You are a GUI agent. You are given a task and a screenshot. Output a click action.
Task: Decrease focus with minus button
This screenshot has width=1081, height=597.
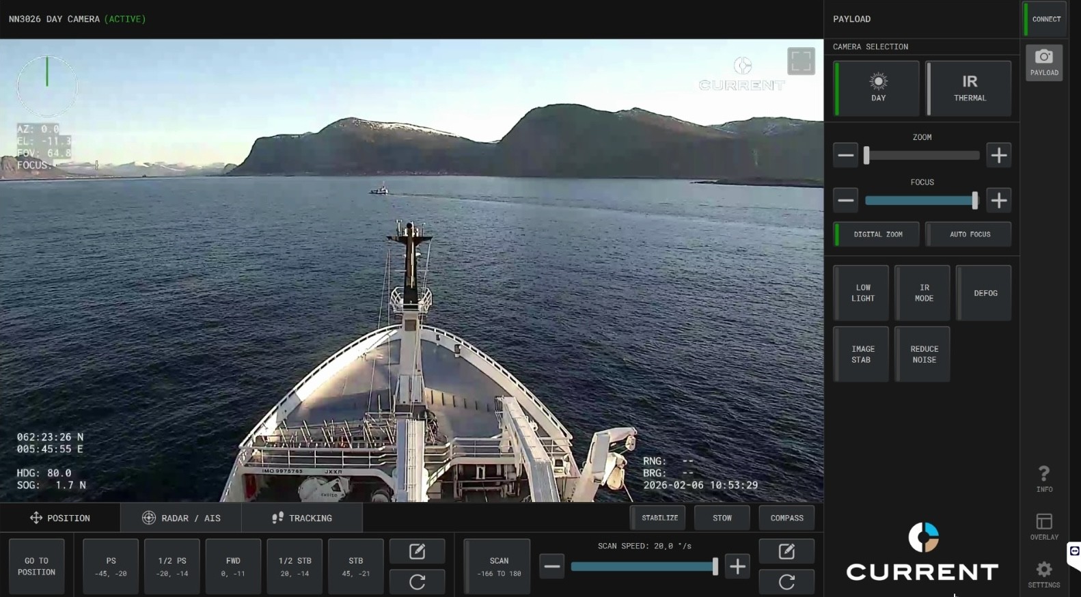pyautogui.click(x=845, y=200)
